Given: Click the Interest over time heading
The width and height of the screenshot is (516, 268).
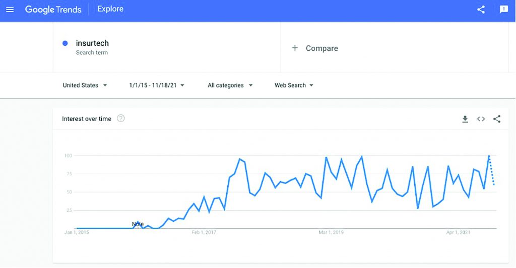Looking at the screenshot, I should pyautogui.click(x=86, y=119).
